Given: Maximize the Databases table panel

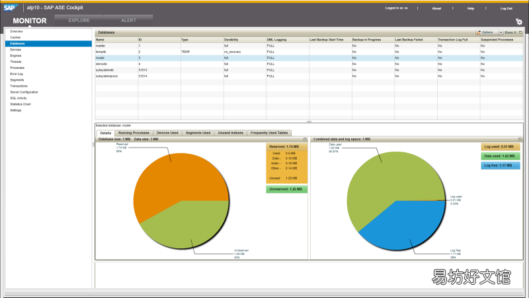Looking at the screenshot, I should pyautogui.click(x=520, y=32).
